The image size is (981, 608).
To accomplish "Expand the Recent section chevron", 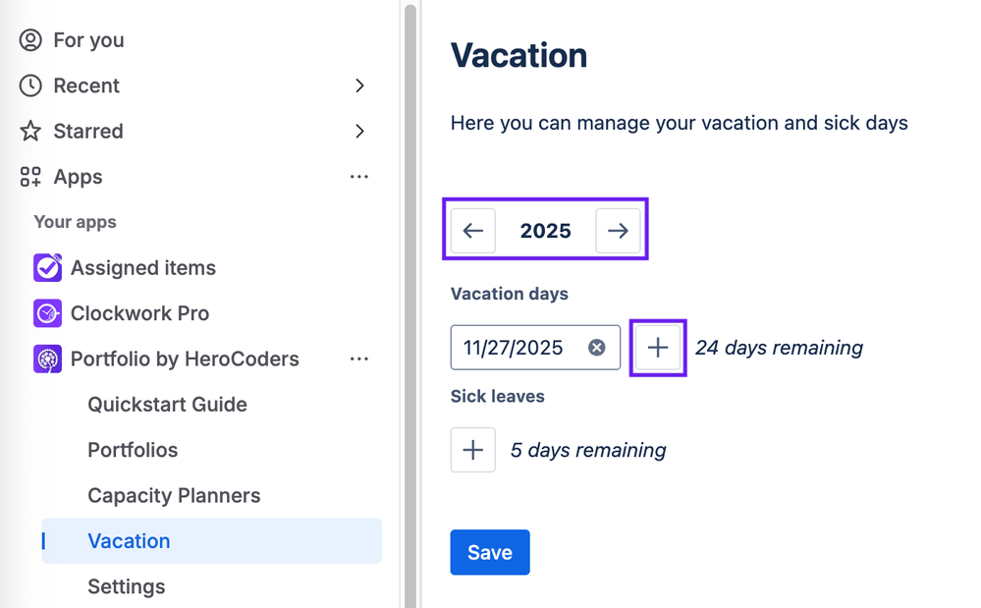I will point(360,85).
